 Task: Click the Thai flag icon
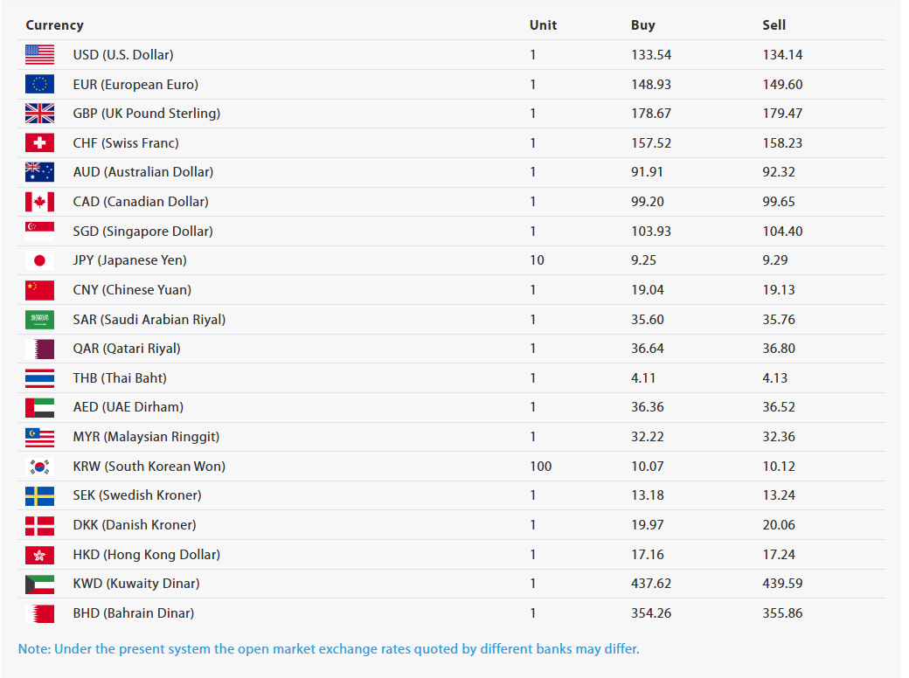coord(39,377)
